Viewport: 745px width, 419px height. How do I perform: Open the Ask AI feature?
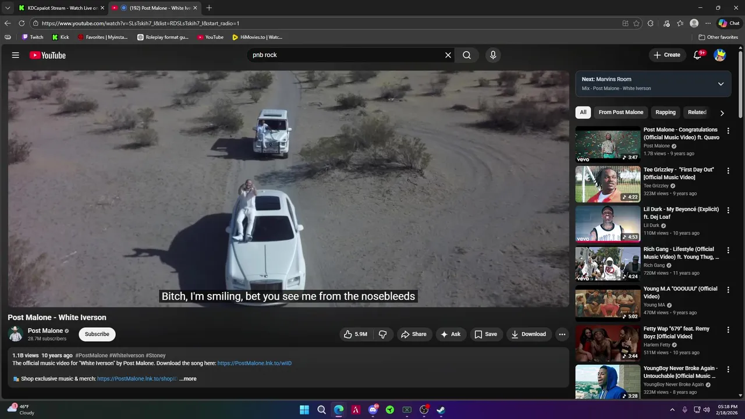pos(450,334)
